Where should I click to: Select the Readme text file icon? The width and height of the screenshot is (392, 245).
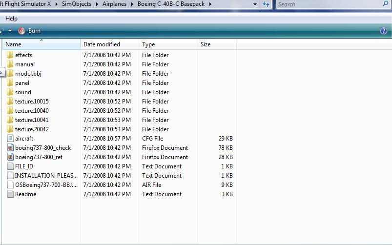click(10, 194)
